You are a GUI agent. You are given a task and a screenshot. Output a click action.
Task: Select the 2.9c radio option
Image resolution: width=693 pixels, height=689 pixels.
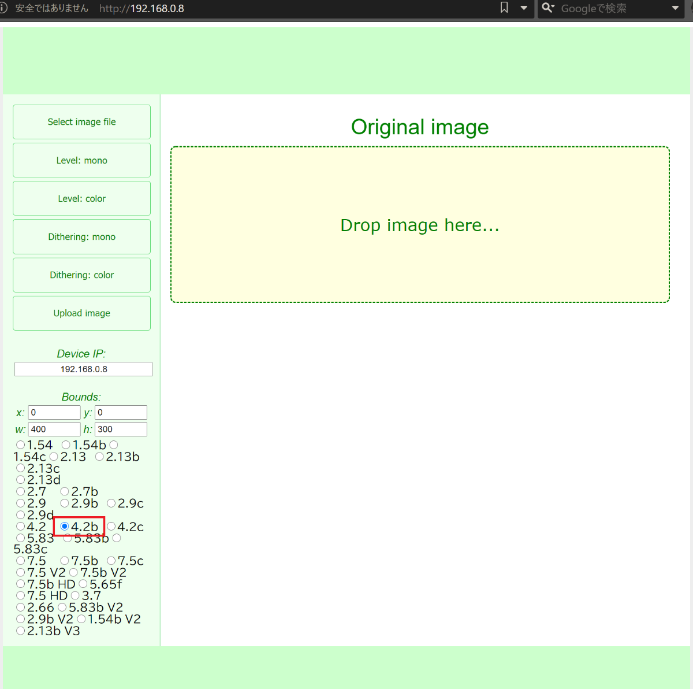[x=111, y=503]
